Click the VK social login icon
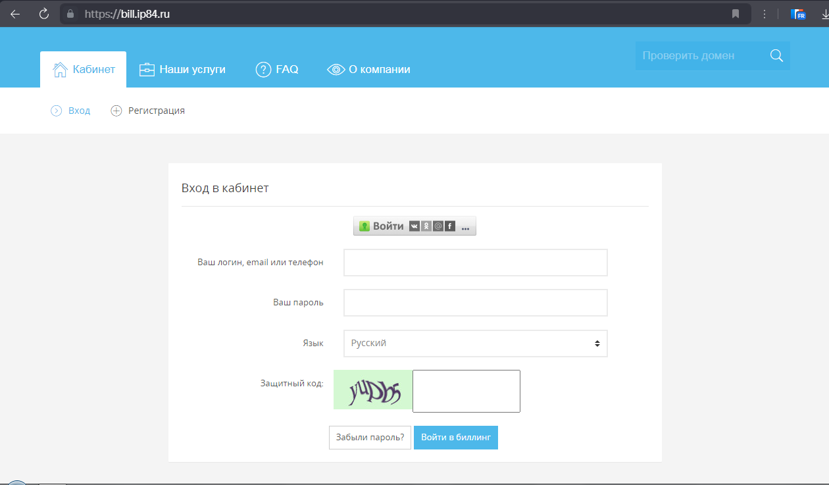Screen dimensions: 829x485 pyautogui.click(x=414, y=226)
